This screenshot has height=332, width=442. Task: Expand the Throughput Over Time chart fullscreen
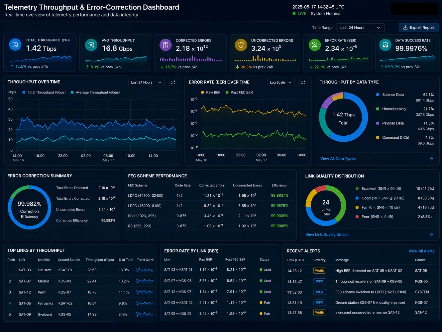pyautogui.click(x=173, y=82)
